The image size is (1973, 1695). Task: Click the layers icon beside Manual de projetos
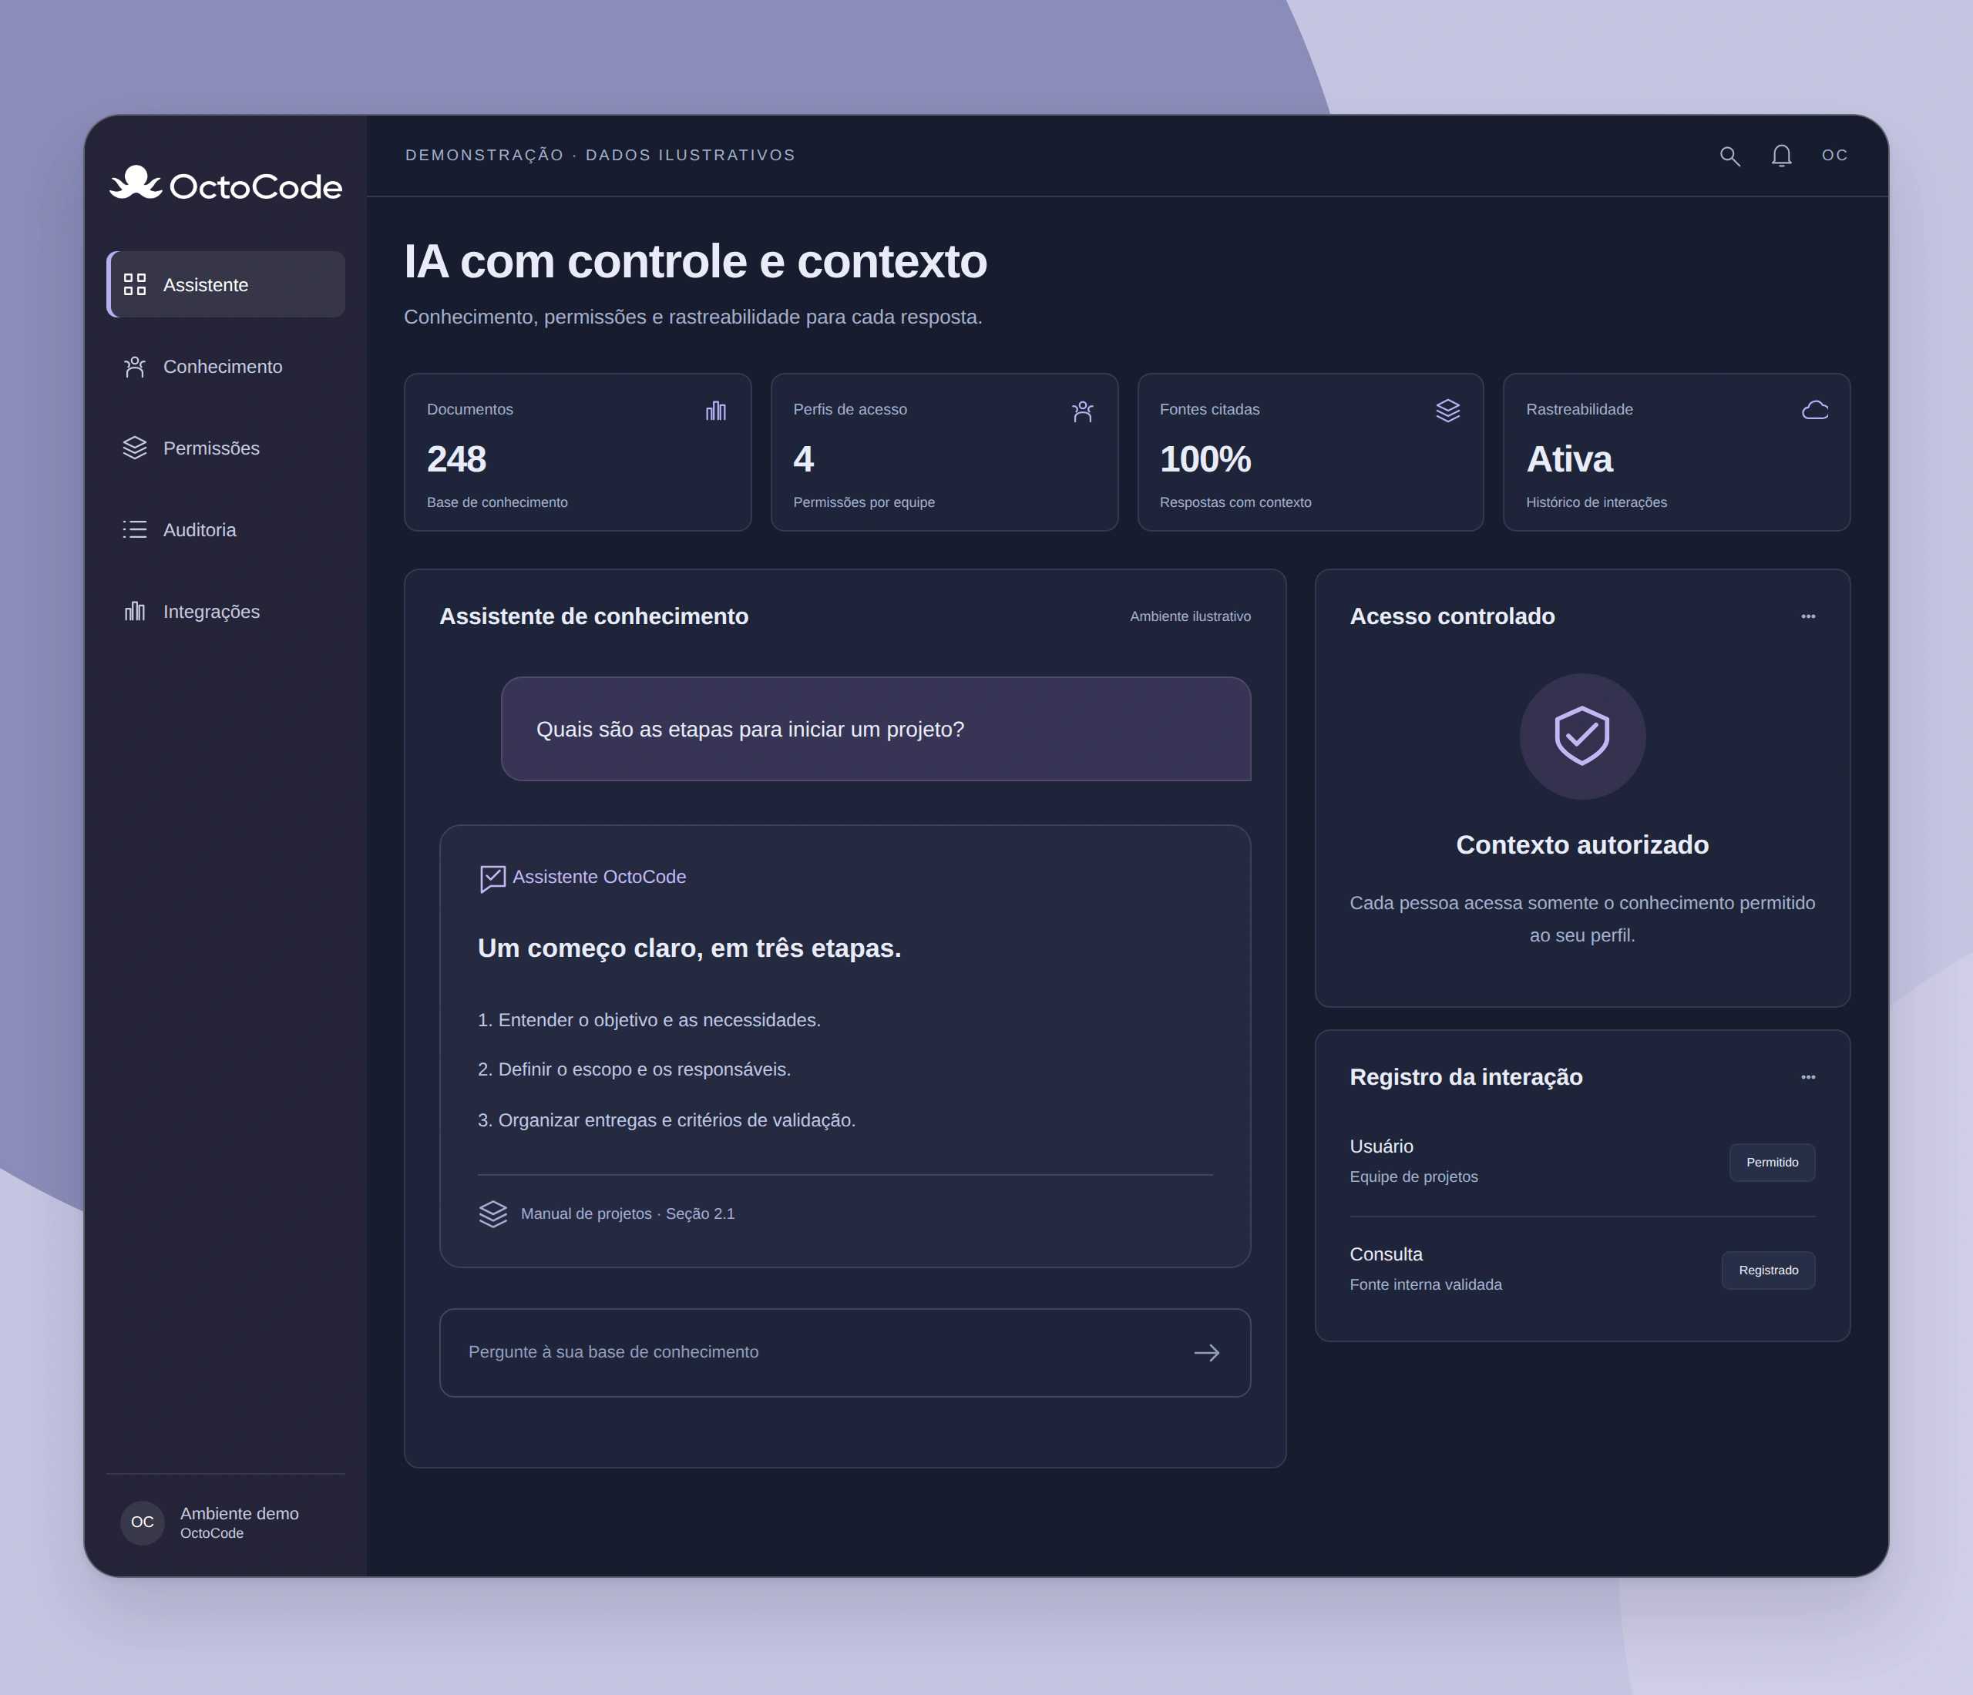pos(493,1214)
